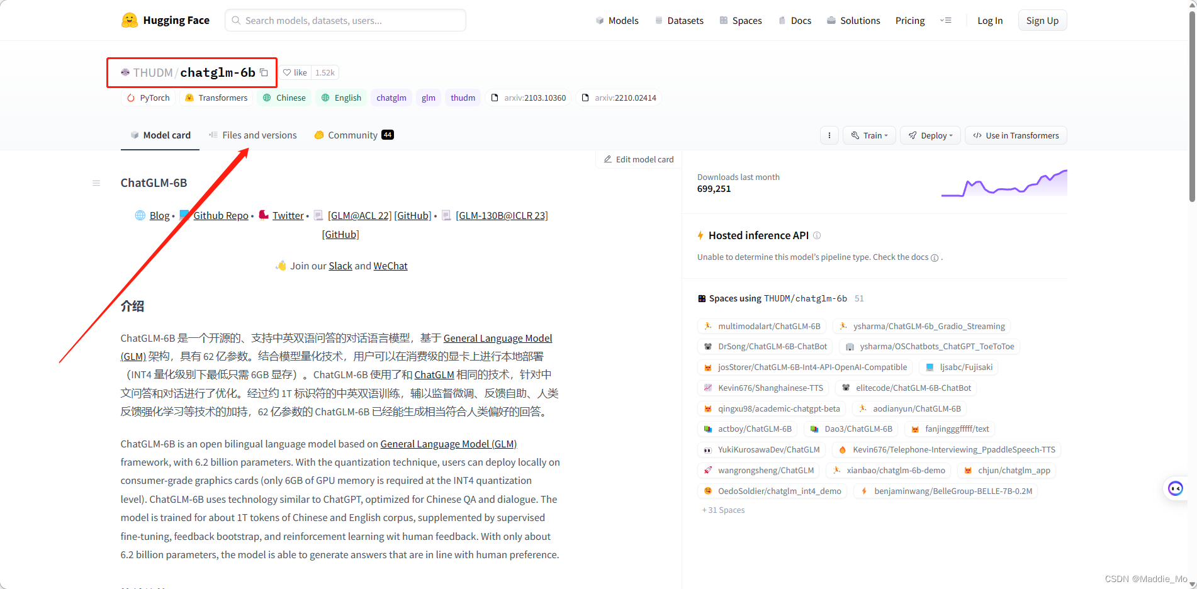Click the like heart button
The image size is (1197, 589).
click(x=295, y=72)
